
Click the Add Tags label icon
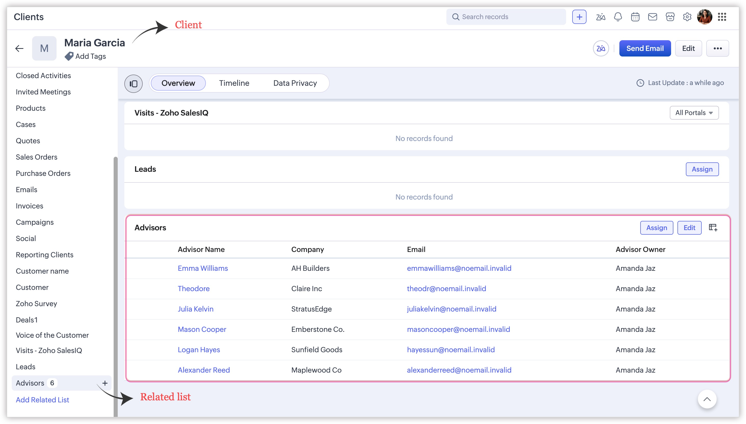click(69, 56)
